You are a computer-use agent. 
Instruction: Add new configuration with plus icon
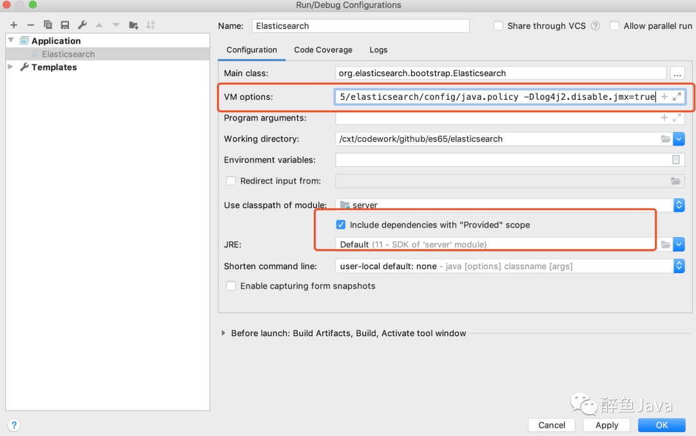[x=14, y=25]
